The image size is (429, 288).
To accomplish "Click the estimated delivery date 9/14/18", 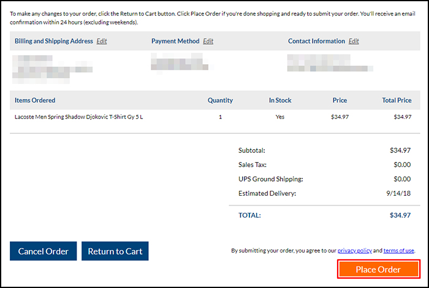I will pos(398,193).
